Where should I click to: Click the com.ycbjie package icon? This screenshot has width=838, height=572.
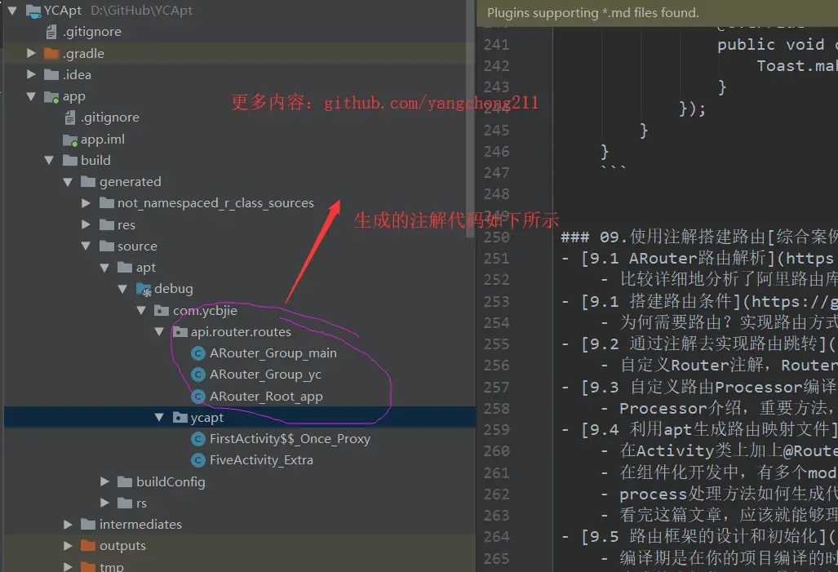click(162, 311)
